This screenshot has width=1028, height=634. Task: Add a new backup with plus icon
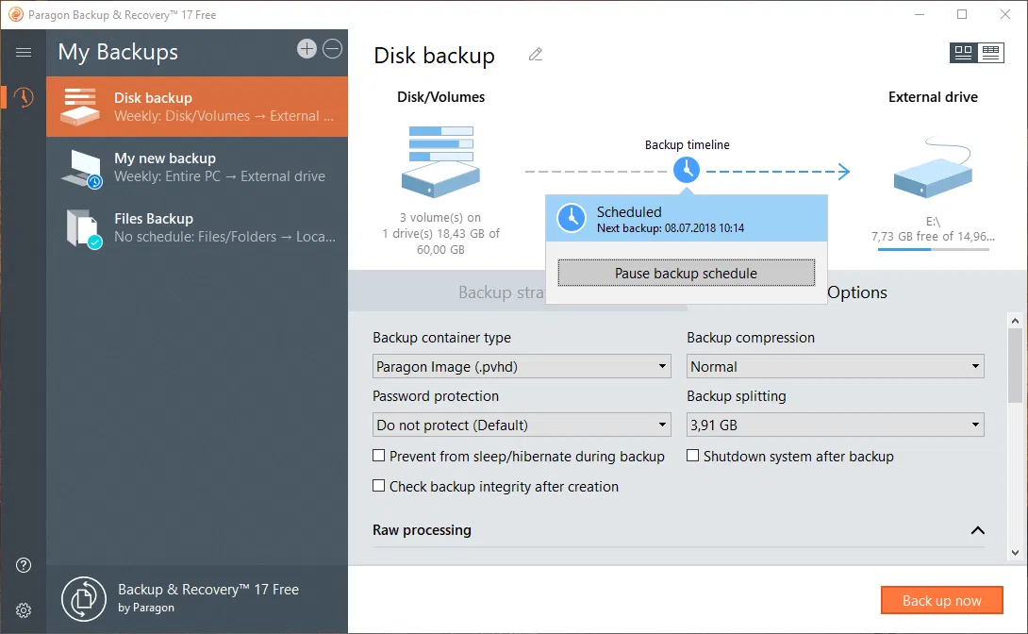pos(307,49)
